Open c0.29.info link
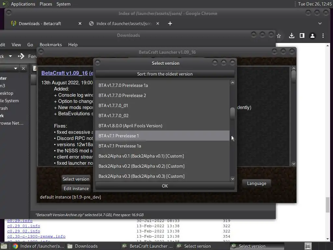 [20, 221]
